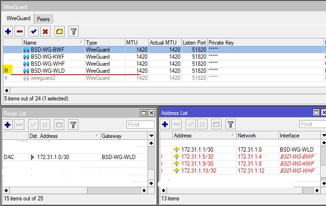This screenshot has height=206, width=326.
Task: Select the BSD-WG-BWF interface row
Action: (x=163, y=50)
